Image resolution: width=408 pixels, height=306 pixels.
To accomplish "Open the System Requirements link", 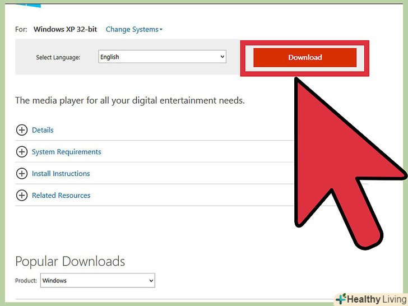I will click(x=66, y=152).
